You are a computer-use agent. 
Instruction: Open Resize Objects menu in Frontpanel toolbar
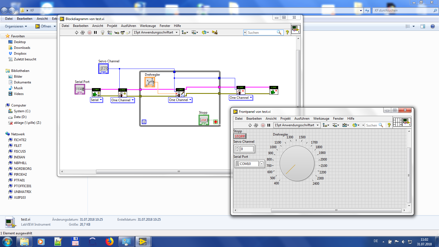[x=346, y=125]
